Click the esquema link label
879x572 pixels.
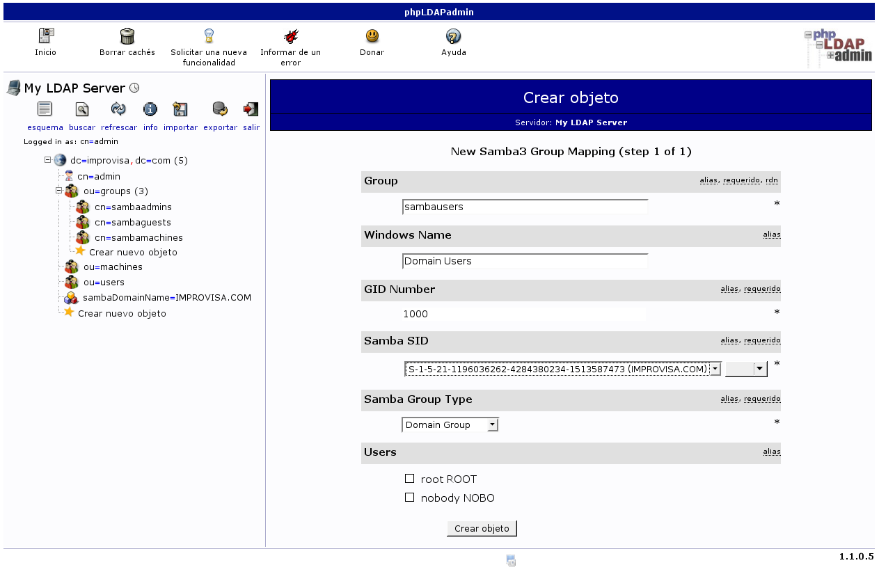coord(45,127)
